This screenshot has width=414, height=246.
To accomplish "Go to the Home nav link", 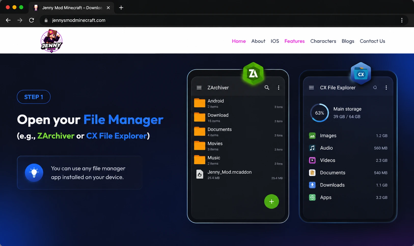I will pyautogui.click(x=239, y=41).
